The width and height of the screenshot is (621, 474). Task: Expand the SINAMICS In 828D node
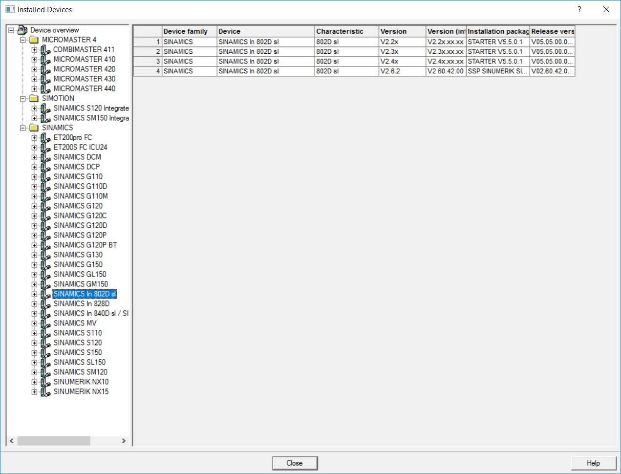[x=34, y=304]
